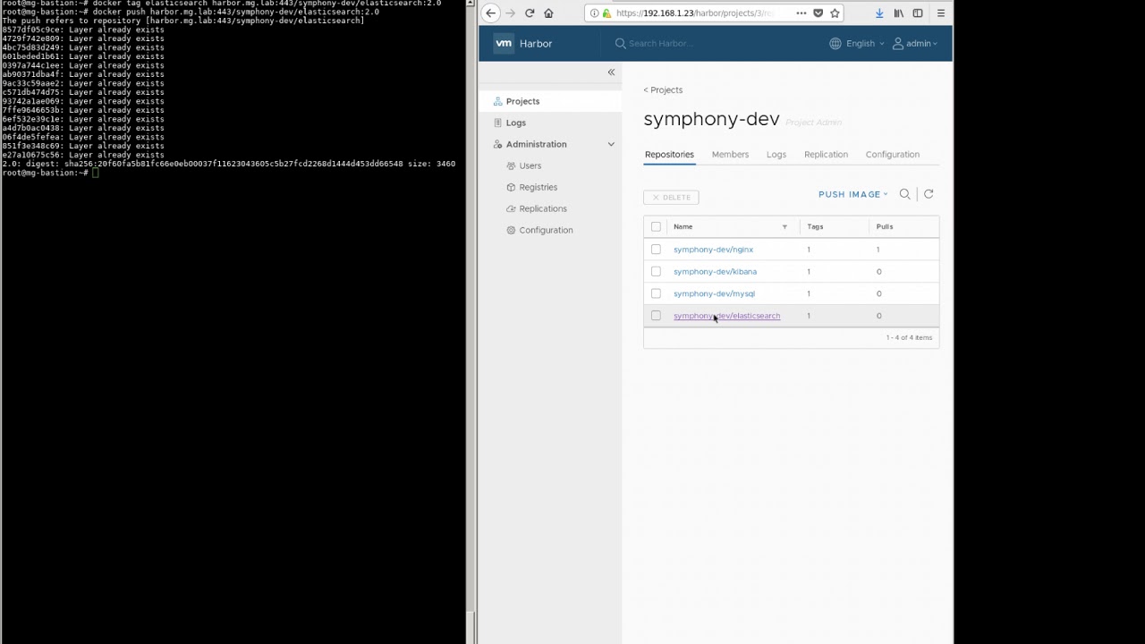Viewport: 1145px width, 644px height.
Task: Switch to the project Configuration tab
Action: 892,155
